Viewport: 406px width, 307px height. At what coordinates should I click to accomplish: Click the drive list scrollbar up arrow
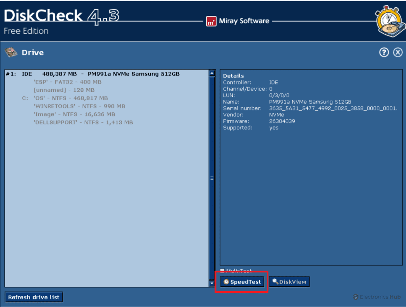pos(211,73)
